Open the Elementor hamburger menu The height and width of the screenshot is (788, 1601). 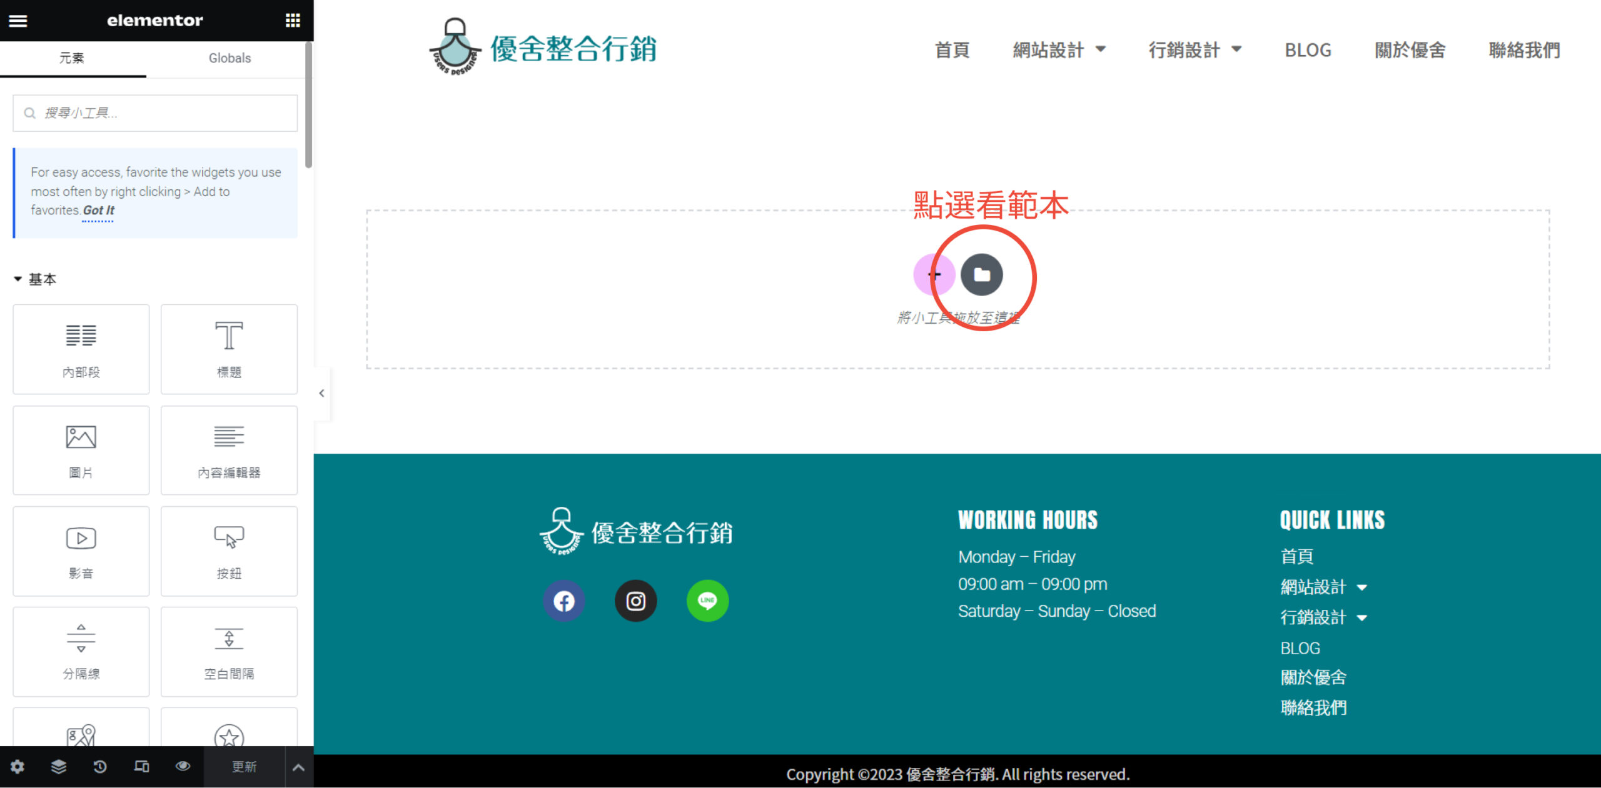[x=18, y=21]
